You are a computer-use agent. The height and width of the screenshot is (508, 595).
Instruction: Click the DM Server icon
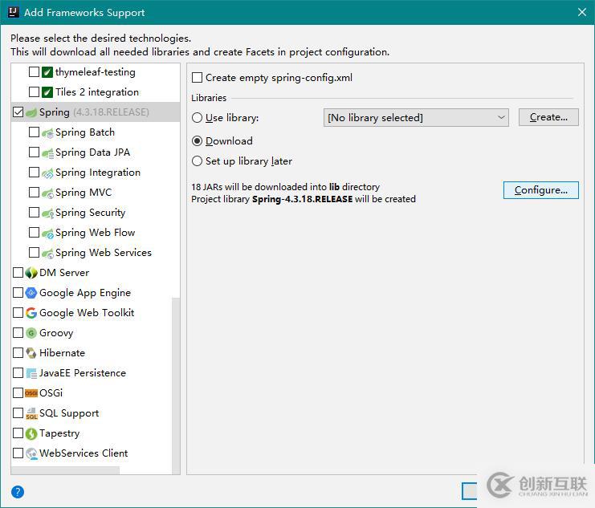(x=31, y=273)
